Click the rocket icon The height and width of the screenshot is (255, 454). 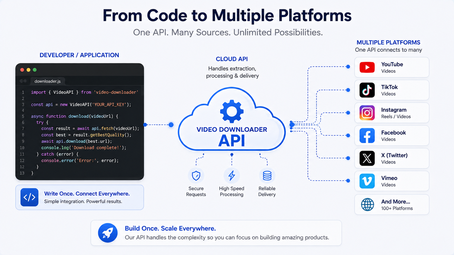[x=108, y=233]
